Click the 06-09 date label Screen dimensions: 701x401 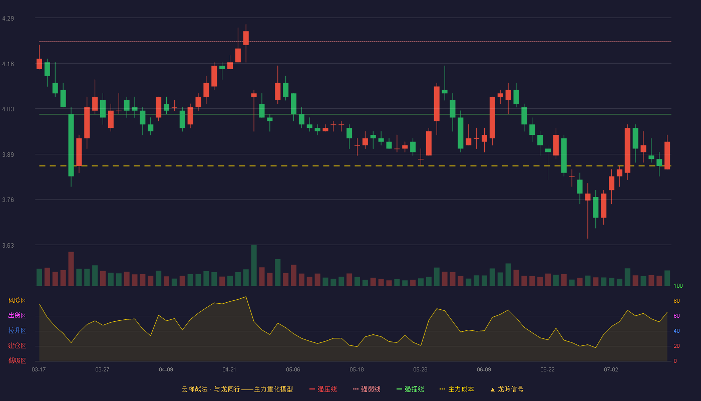(x=484, y=369)
